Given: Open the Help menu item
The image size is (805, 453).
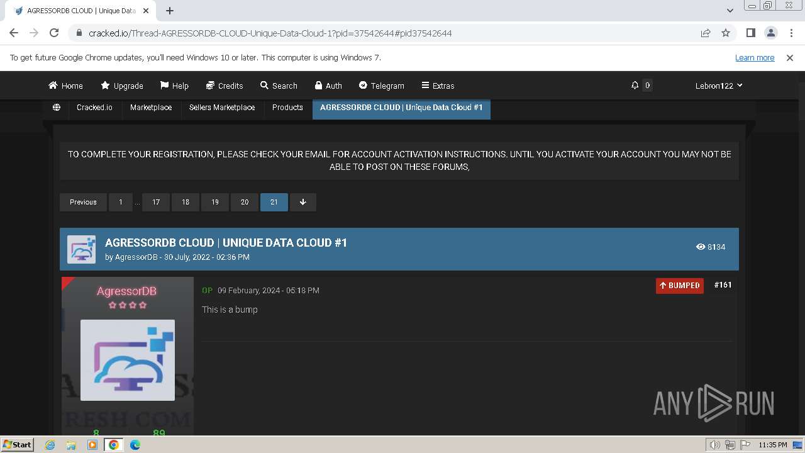Looking at the screenshot, I should click(174, 86).
